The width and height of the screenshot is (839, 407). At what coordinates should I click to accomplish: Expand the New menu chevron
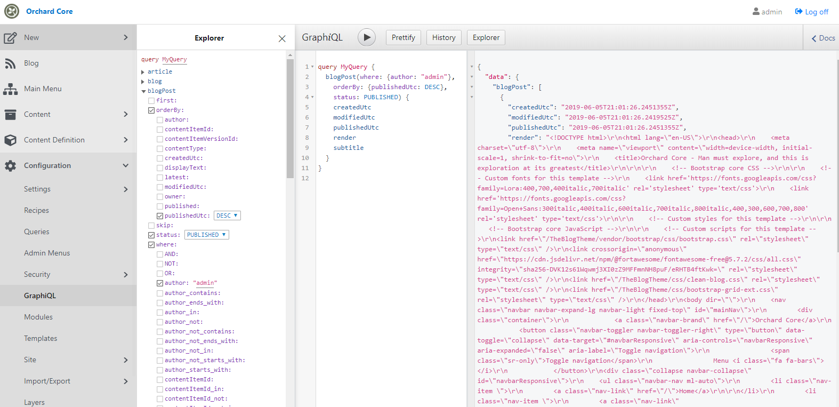click(x=126, y=37)
